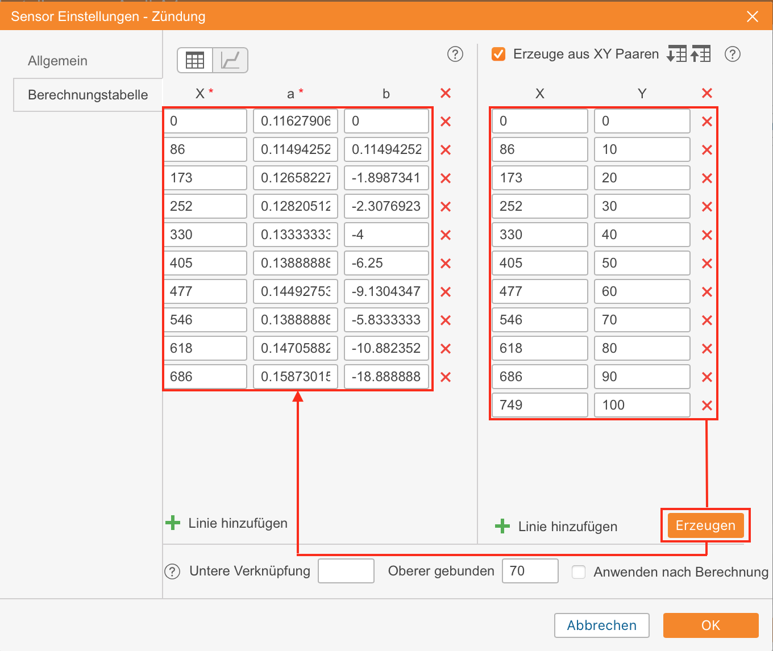
Task: Delete the XY pair 749 / 100
Action: [x=706, y=406]
